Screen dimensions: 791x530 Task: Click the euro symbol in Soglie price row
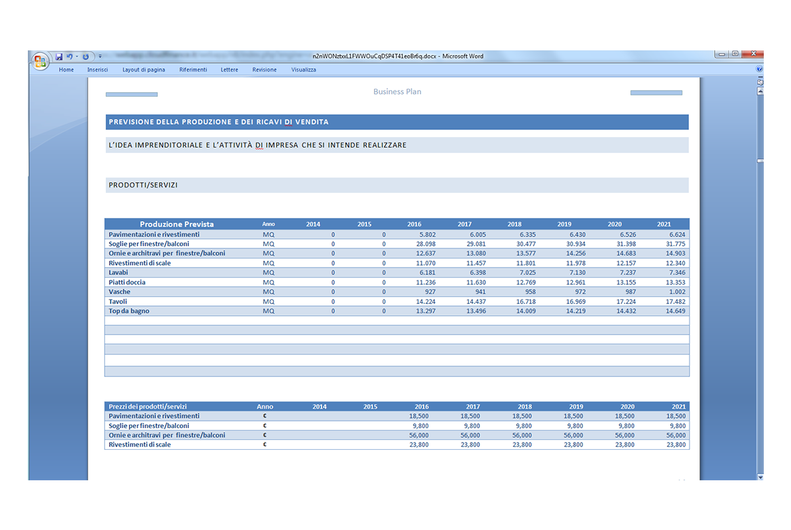click(x=265, y=425)
